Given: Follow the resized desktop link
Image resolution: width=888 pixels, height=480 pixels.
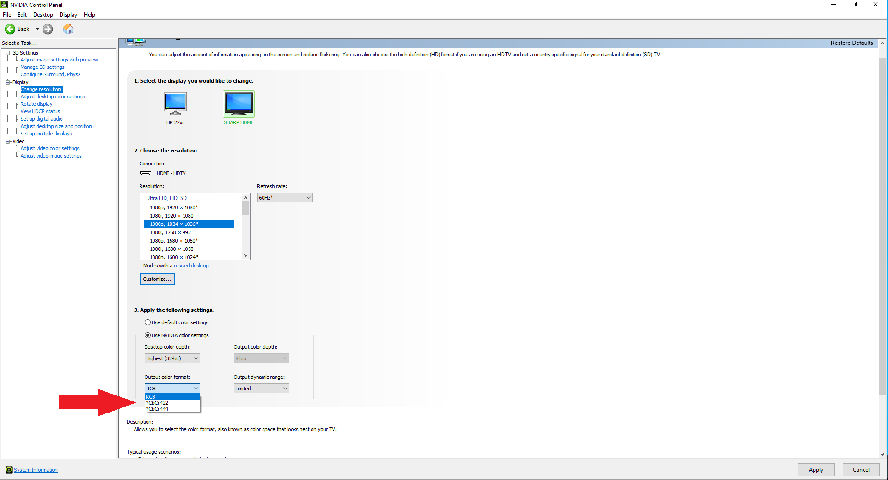Looking at the screenshot, I should pos(191,266).
